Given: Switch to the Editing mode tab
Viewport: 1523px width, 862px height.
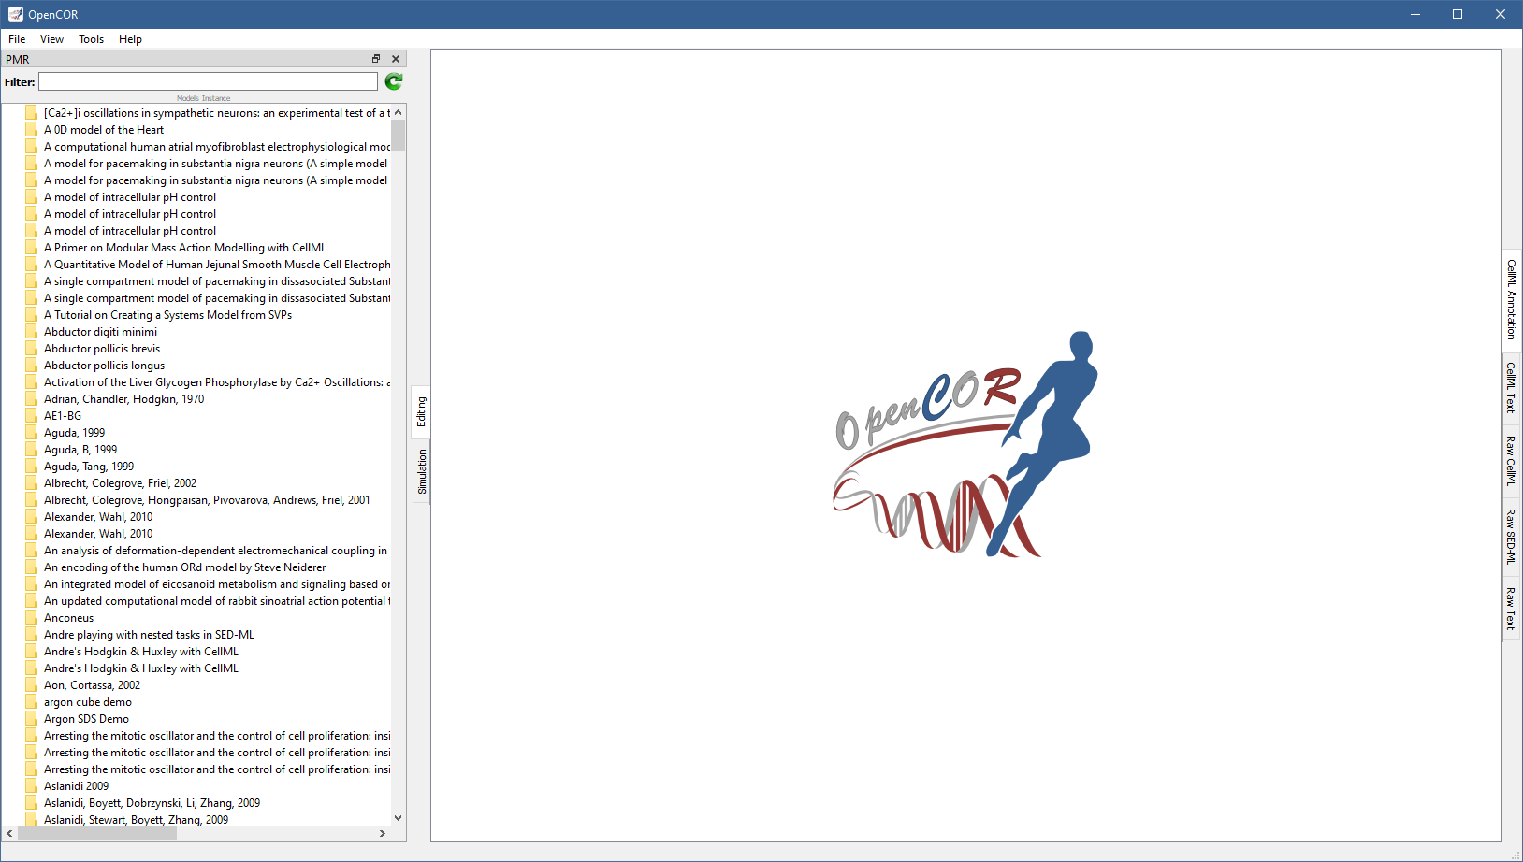Looking at the screenshot, I should [x=422, y=411].
